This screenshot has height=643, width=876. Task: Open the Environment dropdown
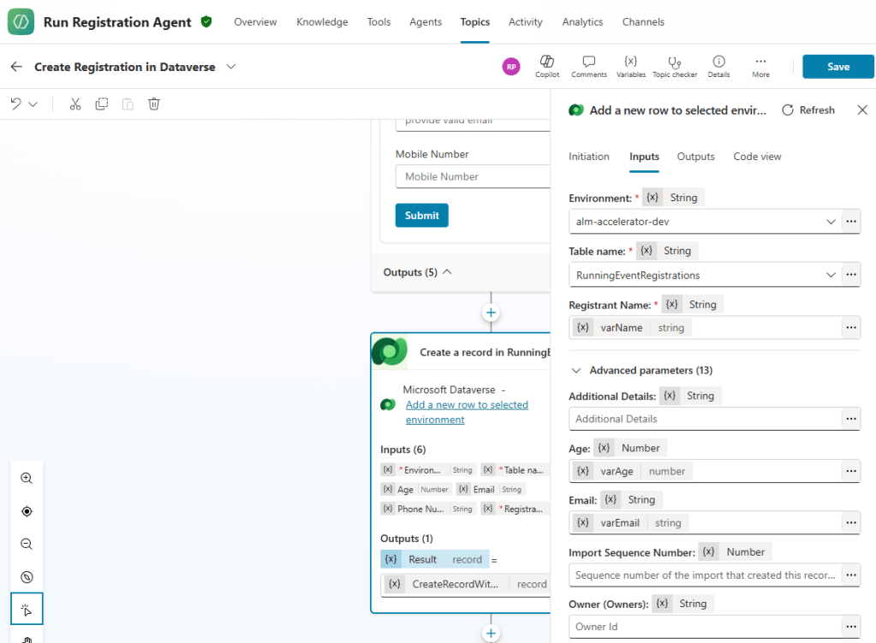coord(830,222)
